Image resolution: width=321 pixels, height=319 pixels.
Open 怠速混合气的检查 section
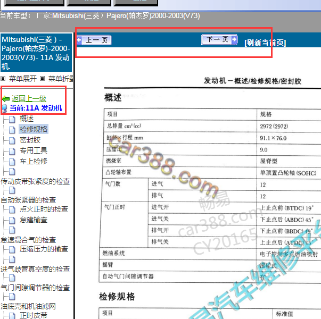pos(28,240)
